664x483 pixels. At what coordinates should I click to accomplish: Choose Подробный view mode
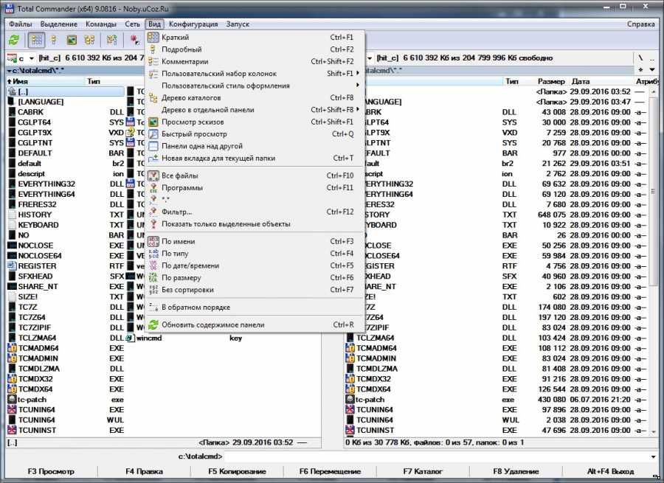pyautogui.click(x=254, y=49)
